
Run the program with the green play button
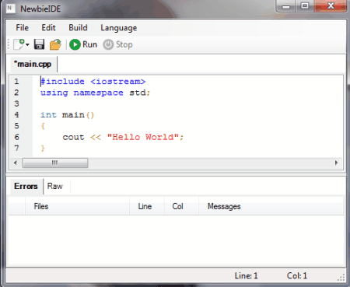[75, 44]
